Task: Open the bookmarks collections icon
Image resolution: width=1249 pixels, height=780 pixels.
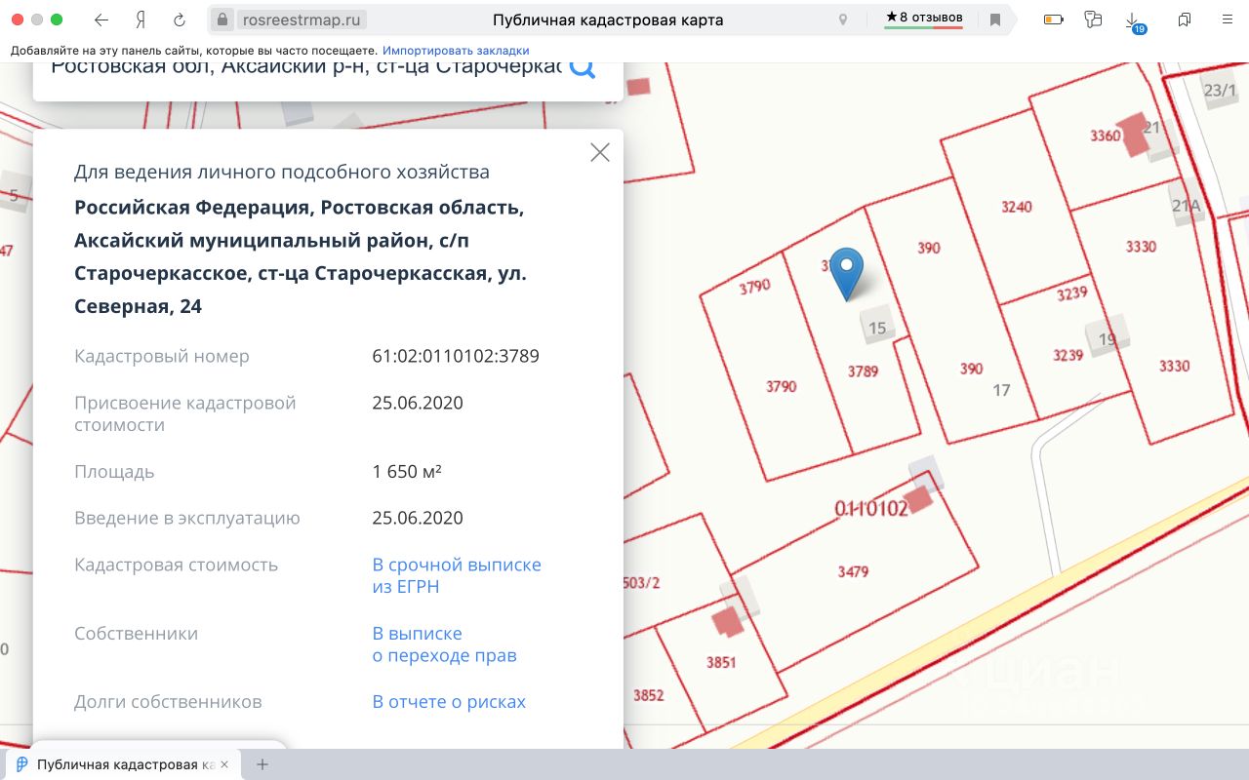Action: click(x=1185, y=19)
